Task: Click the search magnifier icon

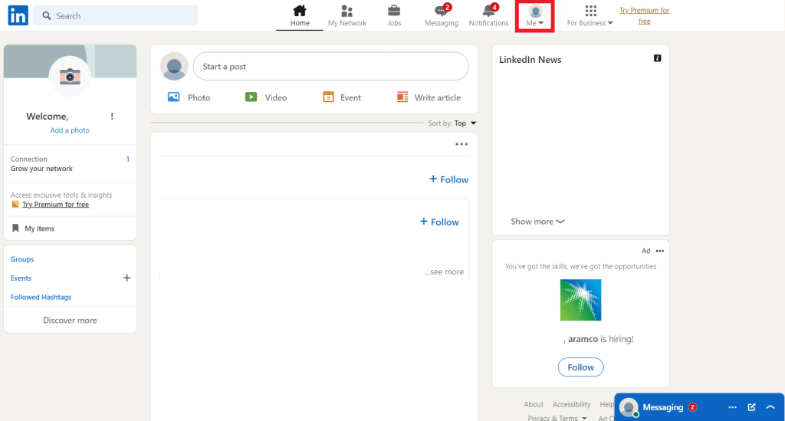Action: coord(47,16)
